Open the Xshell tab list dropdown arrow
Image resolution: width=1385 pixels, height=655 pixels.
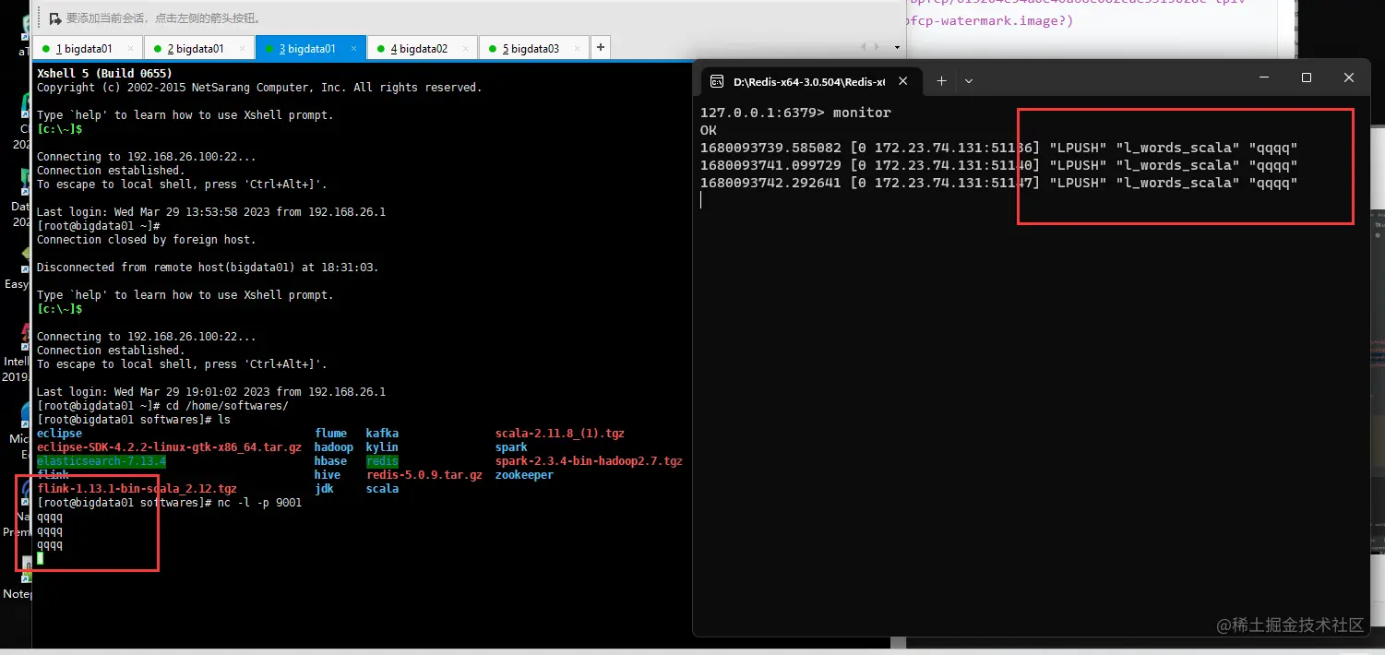point(897,47)
